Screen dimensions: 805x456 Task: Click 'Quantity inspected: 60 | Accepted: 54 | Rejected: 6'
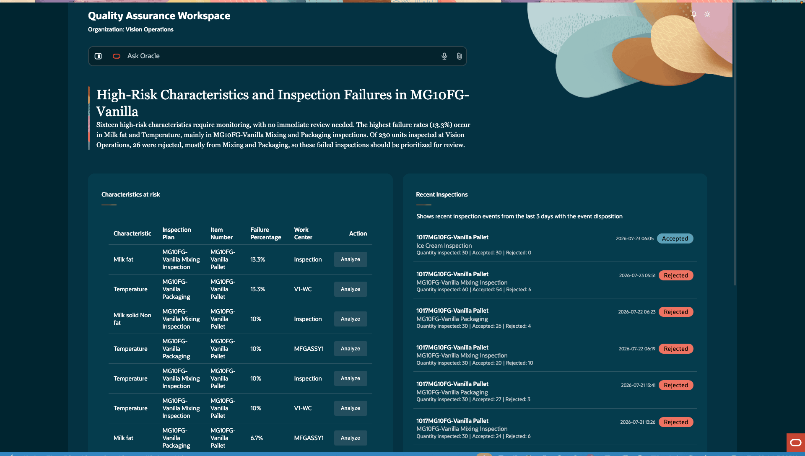474,290
